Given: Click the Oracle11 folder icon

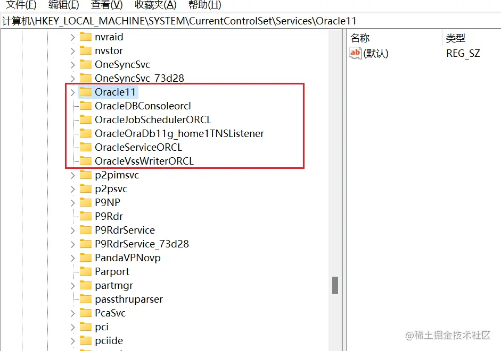Looking at the screenshot, I should coord(85,92).
